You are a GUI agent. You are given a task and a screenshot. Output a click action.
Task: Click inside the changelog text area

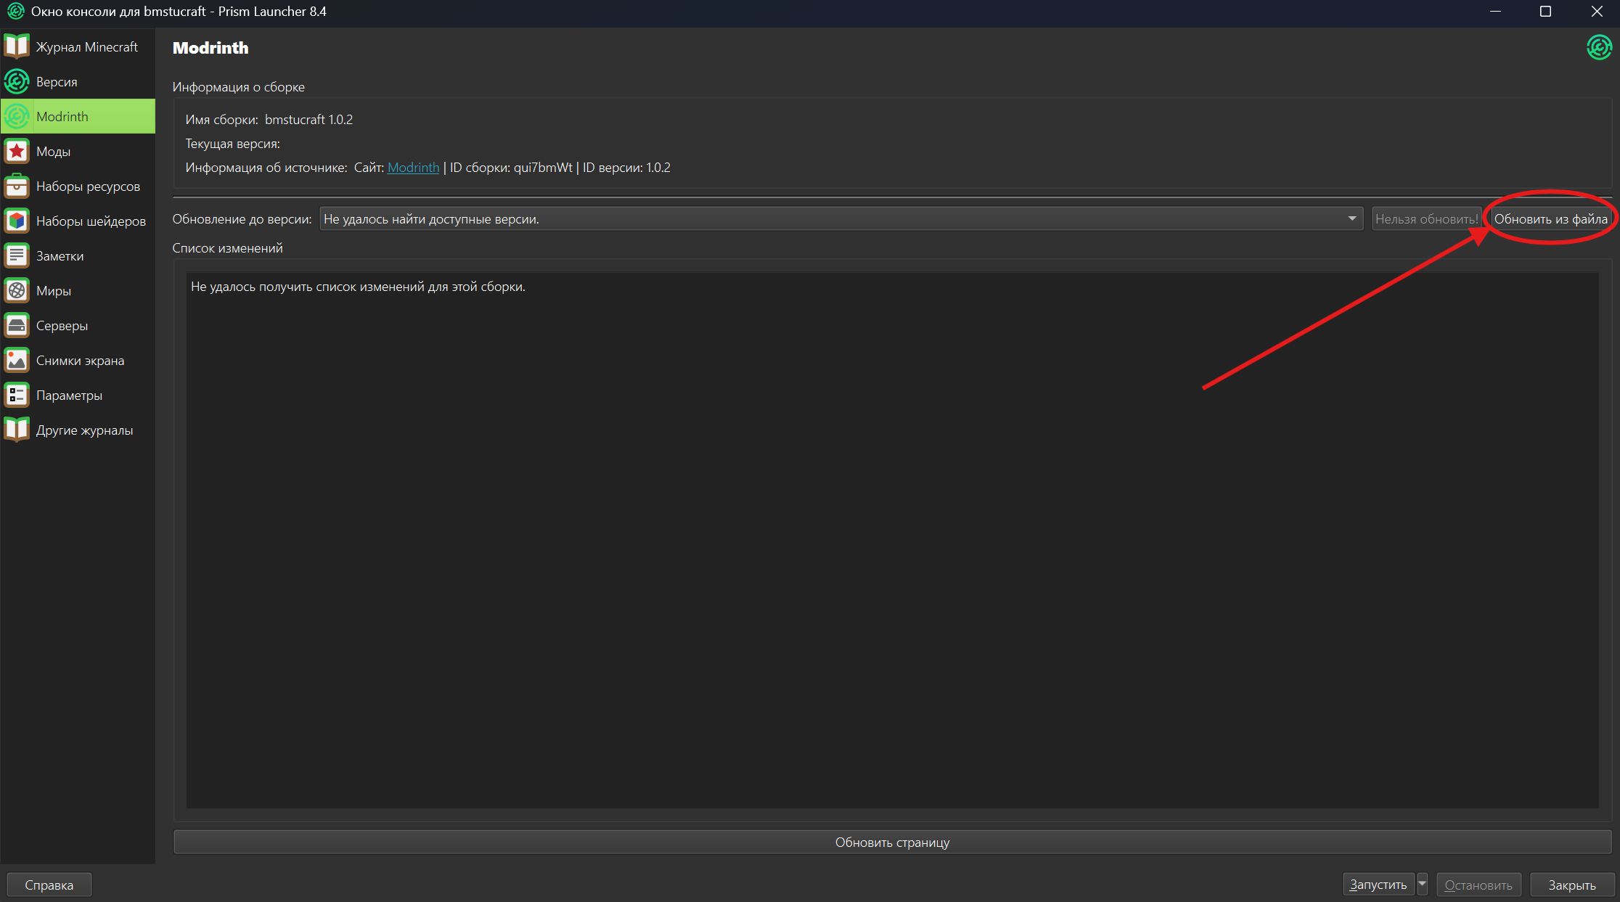click(x=892, y=539)
